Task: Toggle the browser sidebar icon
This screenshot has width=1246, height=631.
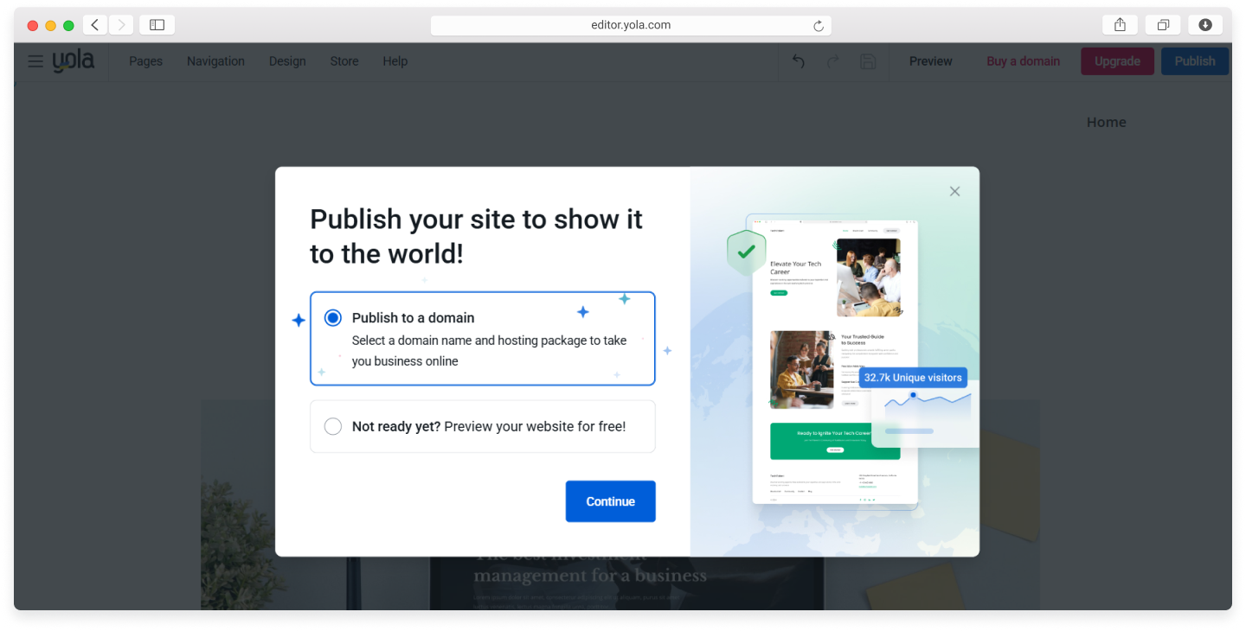Action: coord(157,25)
